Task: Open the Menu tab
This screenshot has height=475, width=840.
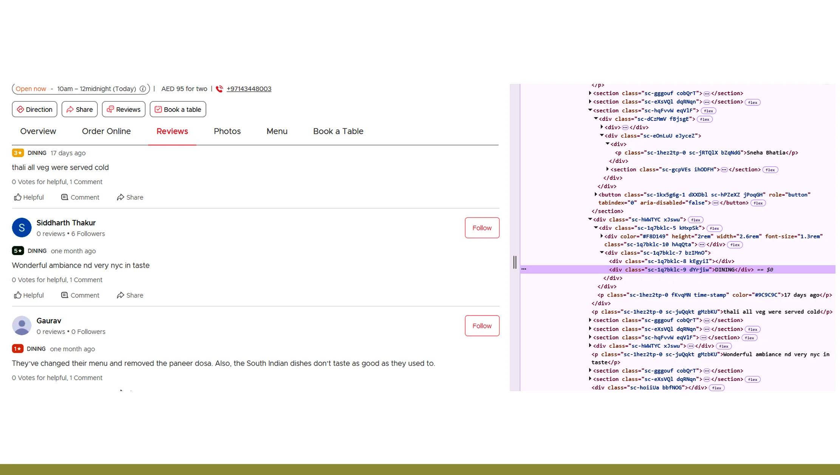Action: (277, 131)
